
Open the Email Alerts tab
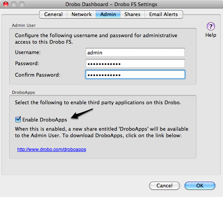(163, 14)
